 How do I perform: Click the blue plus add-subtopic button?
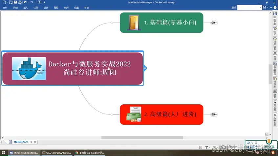[145, 68]
